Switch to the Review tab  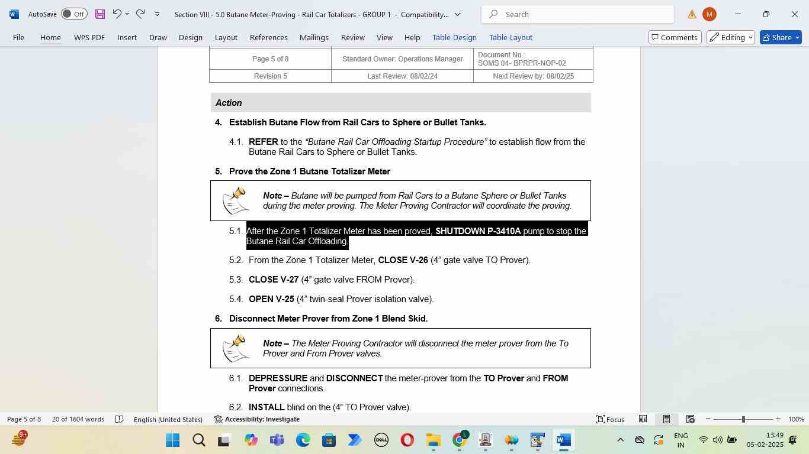tap(352, 37)
